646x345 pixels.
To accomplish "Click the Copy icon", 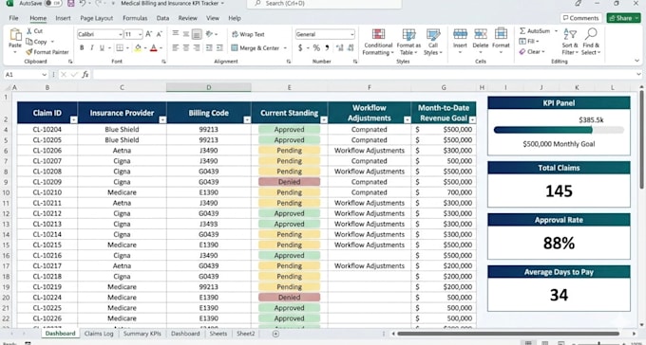I will tap(28, 42).
